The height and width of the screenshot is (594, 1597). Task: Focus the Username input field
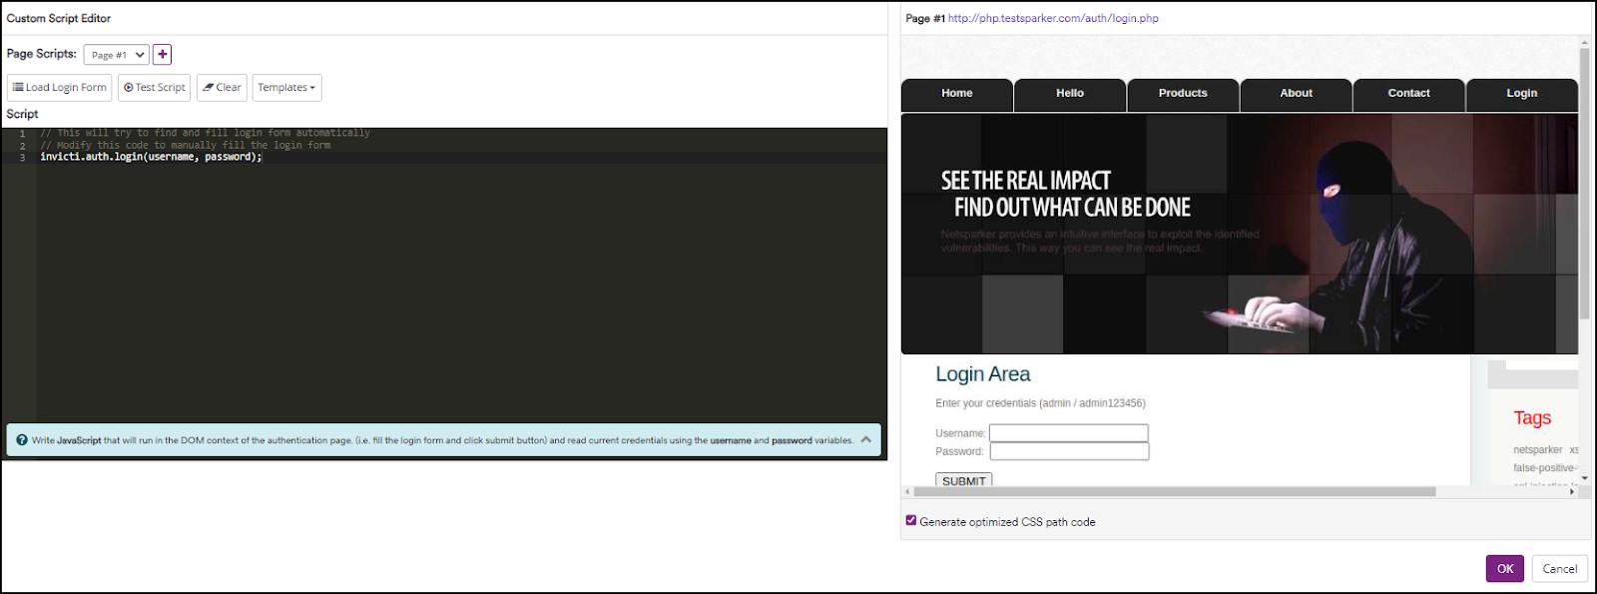pos(1069,433)
